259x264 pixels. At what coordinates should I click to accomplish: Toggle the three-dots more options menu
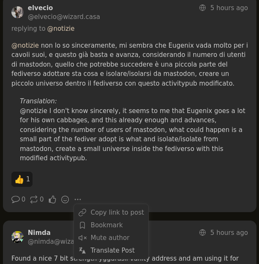click(x=78, y=199)
